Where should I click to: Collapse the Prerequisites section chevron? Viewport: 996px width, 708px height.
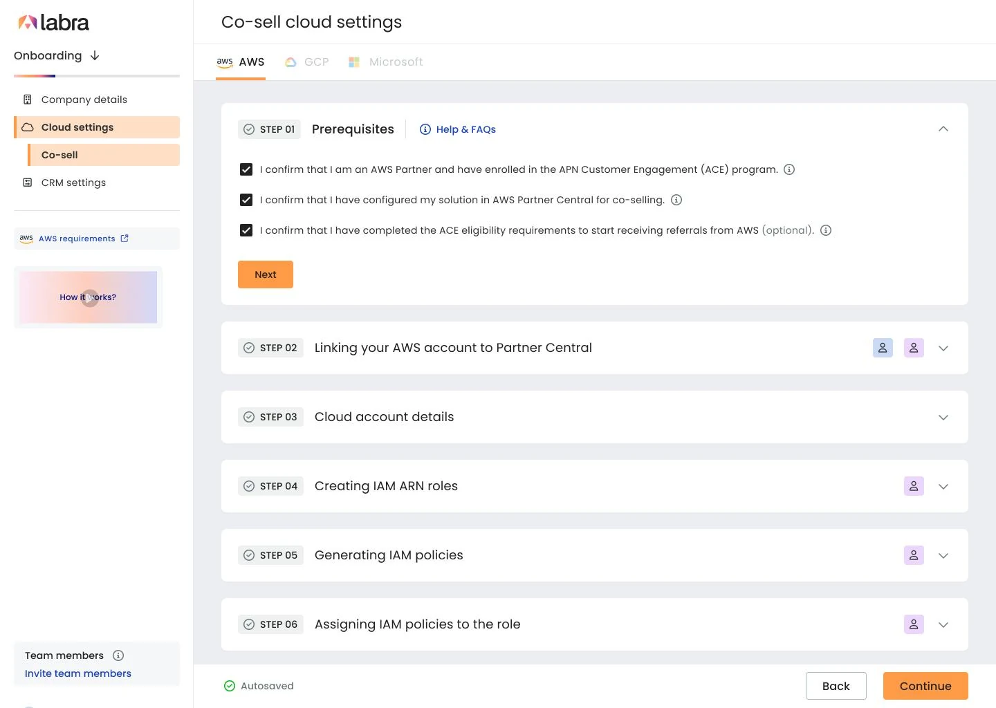point(943,129)
